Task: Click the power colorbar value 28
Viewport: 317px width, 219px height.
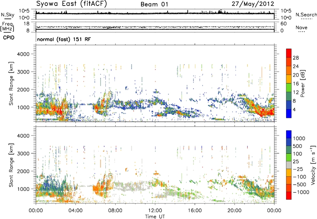Action: coord(296,58)
